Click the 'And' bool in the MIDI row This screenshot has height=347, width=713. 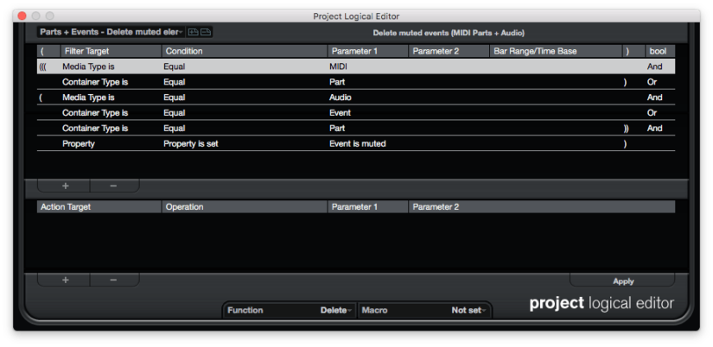tap(655, 66)
